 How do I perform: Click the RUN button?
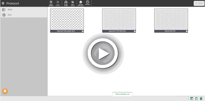pos(199,3)
